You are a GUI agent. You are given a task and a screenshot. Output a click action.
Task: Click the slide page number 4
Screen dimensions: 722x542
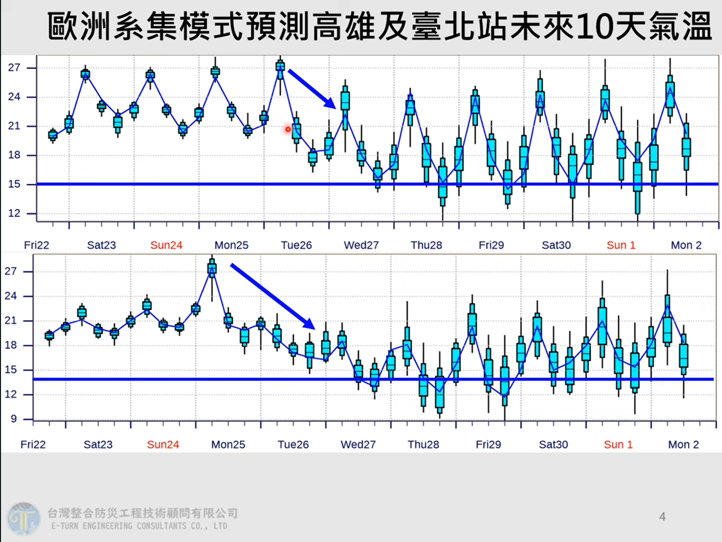point(662,516)
